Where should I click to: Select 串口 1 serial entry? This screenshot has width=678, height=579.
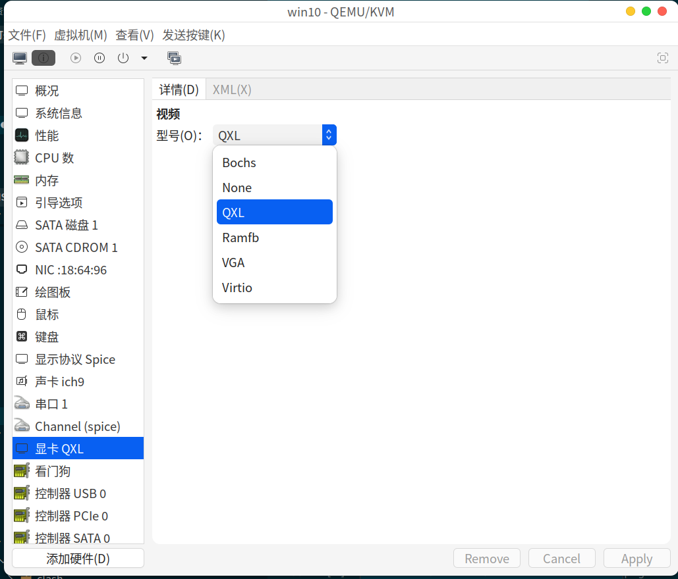point(78,404)
